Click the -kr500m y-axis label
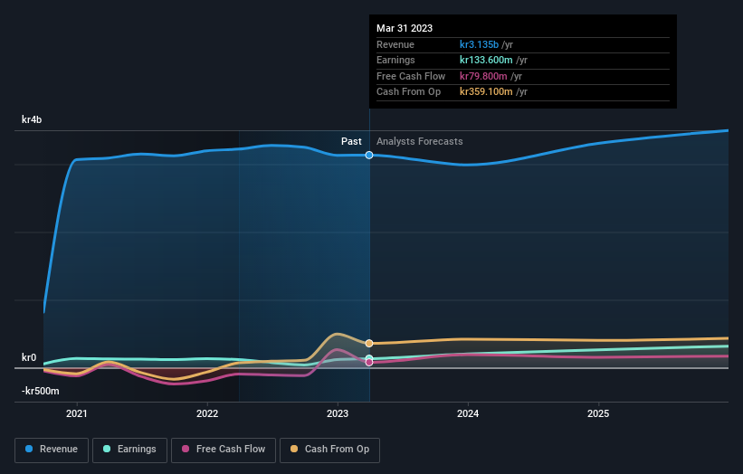 pos(41,391)
